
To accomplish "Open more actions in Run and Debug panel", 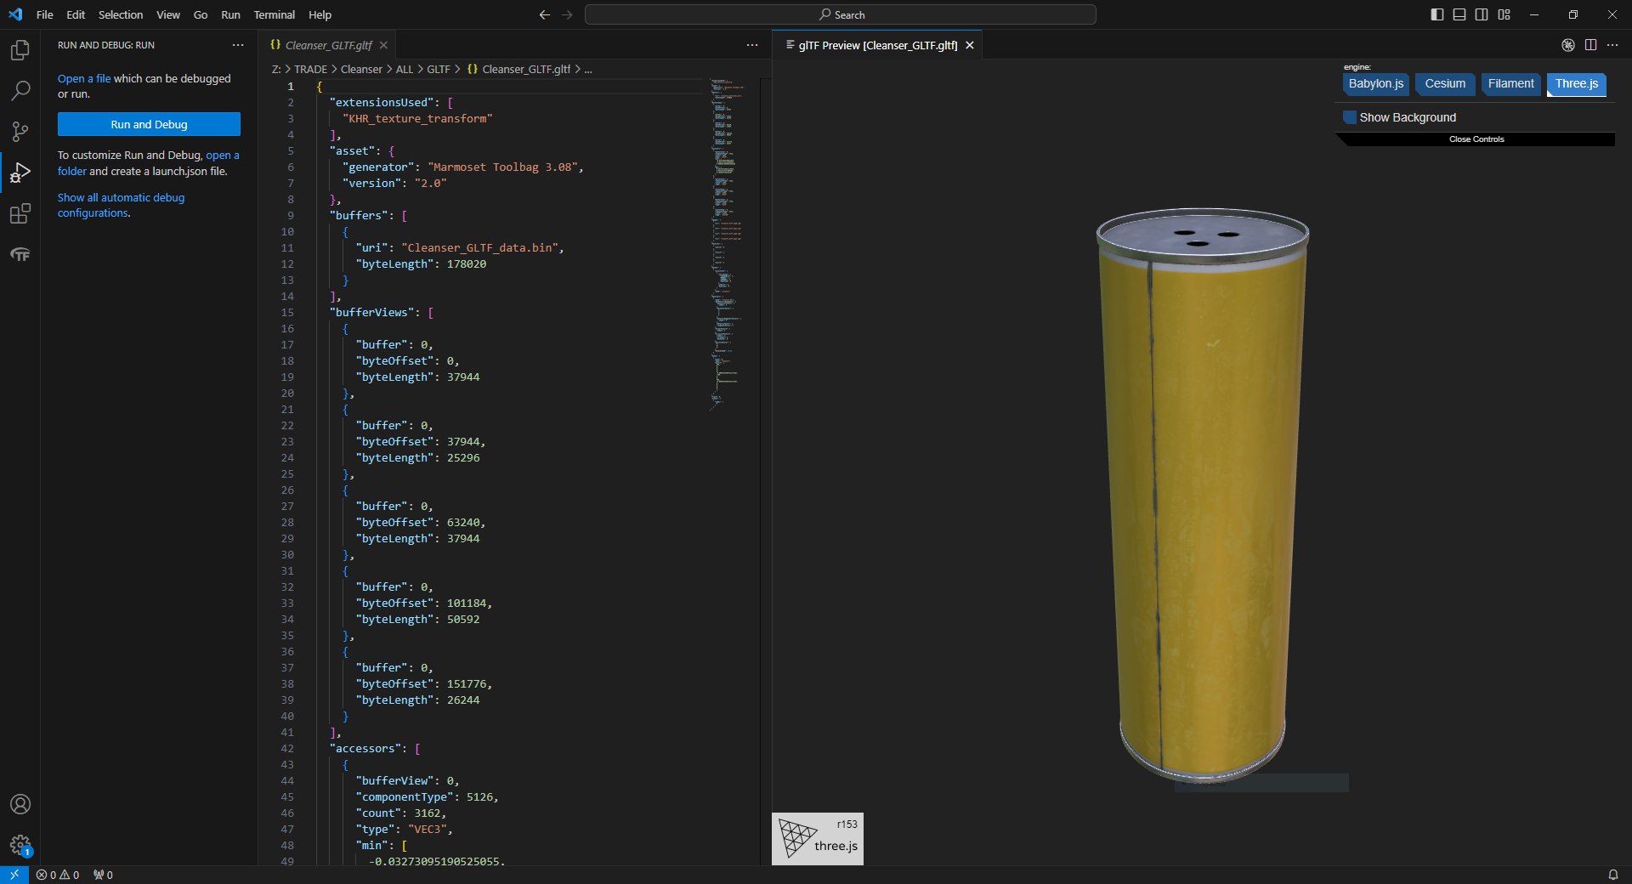I will [x=238, y=45].
